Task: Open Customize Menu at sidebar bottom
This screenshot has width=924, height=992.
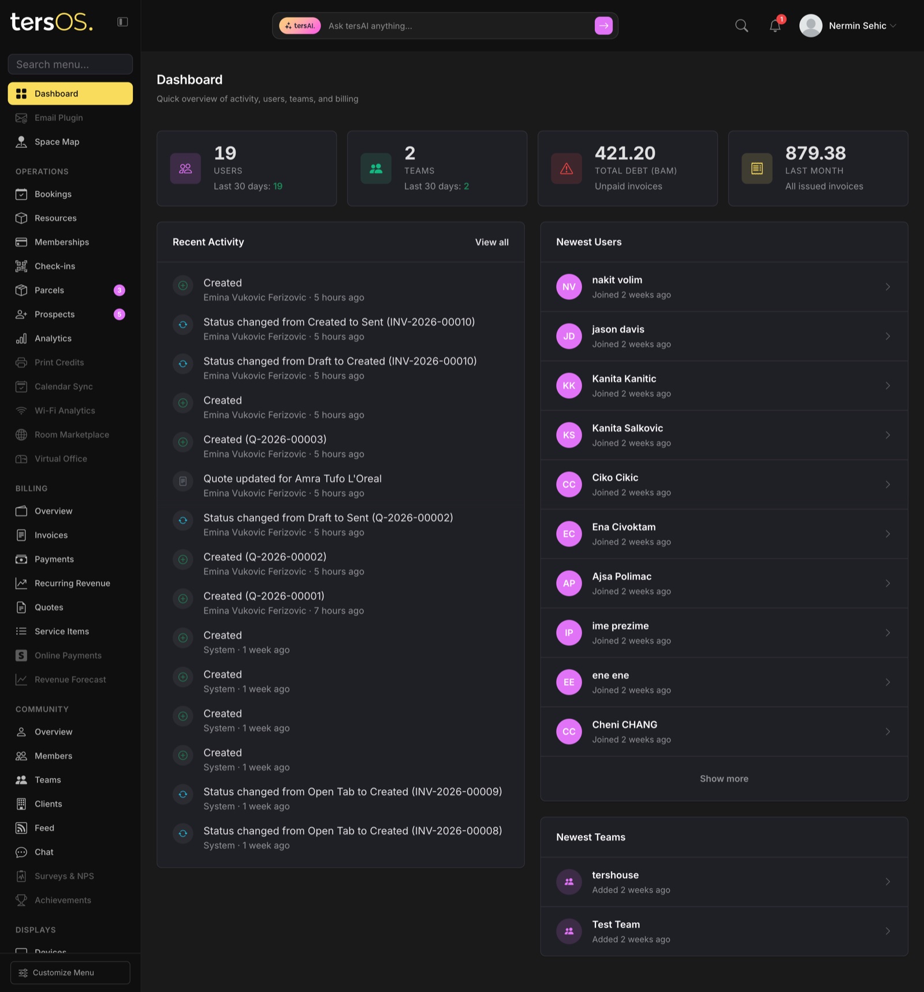Action: pyautogui.click(x=70, y=972)
